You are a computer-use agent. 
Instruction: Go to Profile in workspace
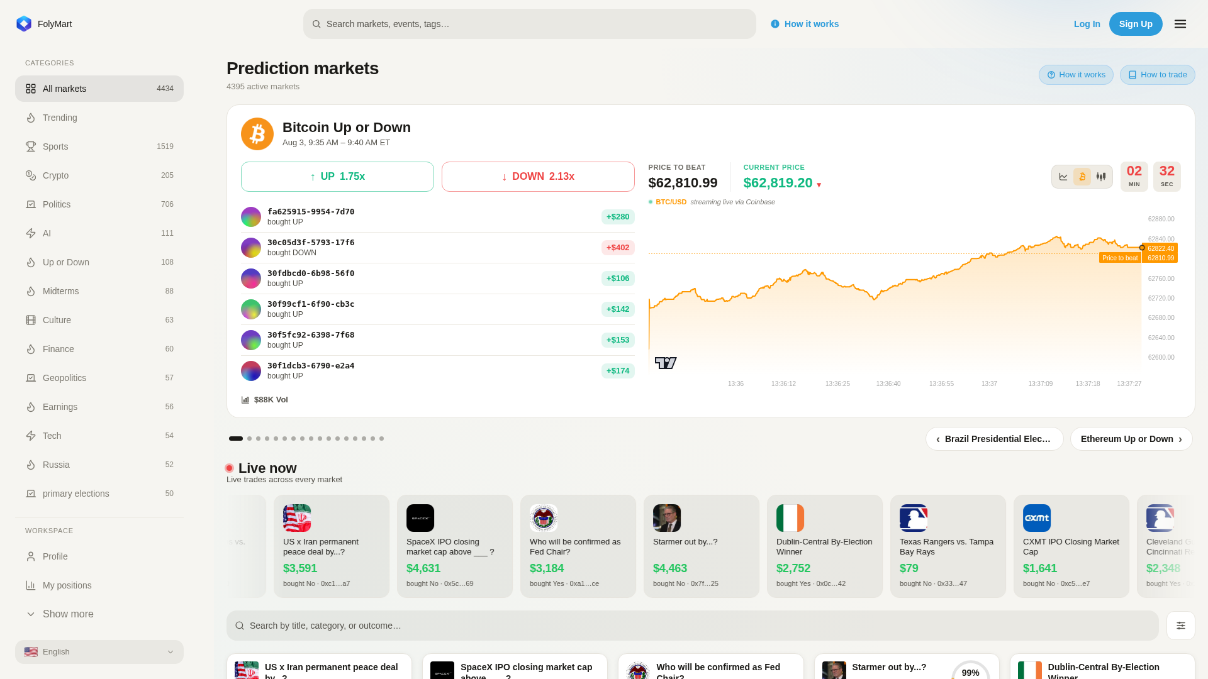point(99,556)
